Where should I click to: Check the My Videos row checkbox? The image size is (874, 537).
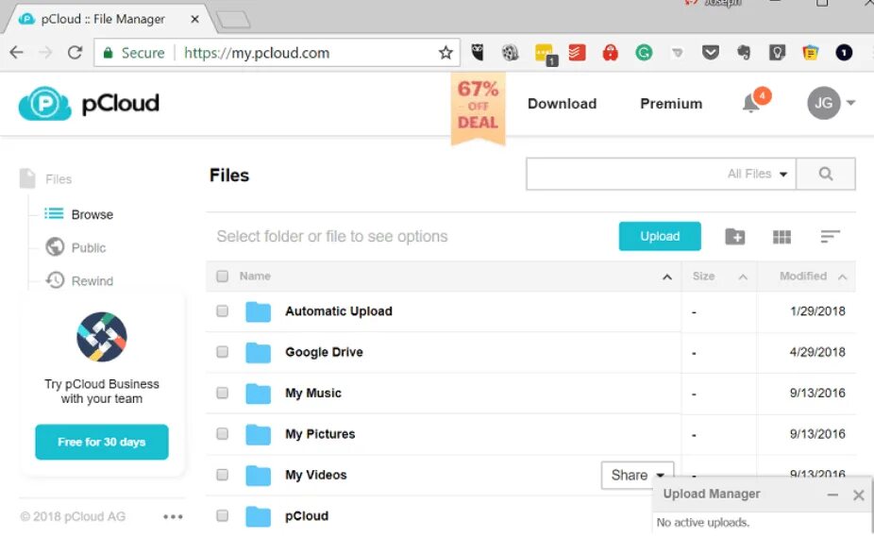(x=223, y=475)
